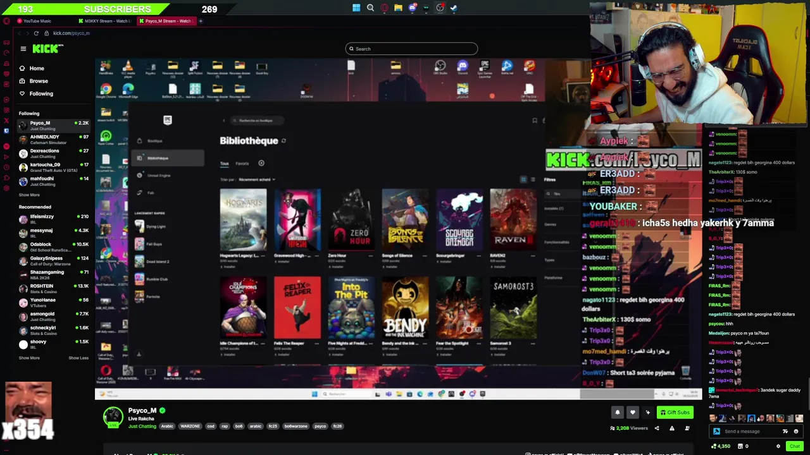Open shoovy recommended channel
This screenshot has height=455, width=810.
tap(54, 344)
